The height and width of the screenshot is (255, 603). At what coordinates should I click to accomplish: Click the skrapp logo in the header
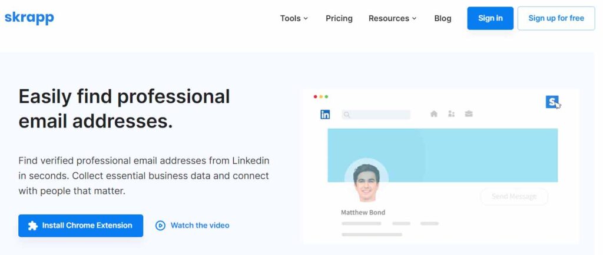[29, 18]
